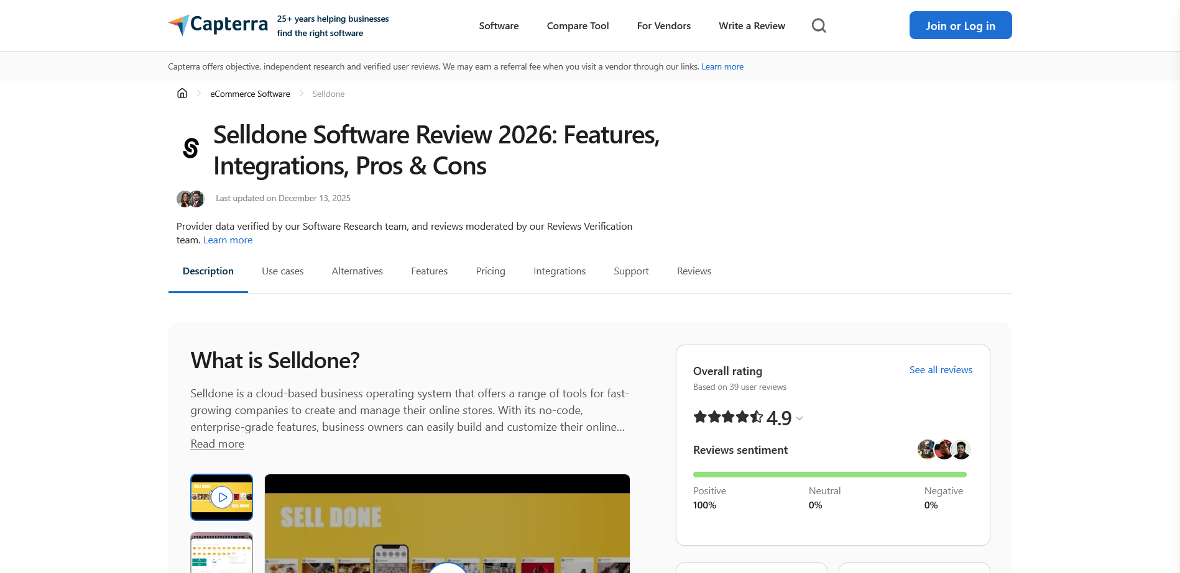This screenshot has width=1180, height=573.
Task: Open the Compare Tool menu item
Action: click(578, 25)
